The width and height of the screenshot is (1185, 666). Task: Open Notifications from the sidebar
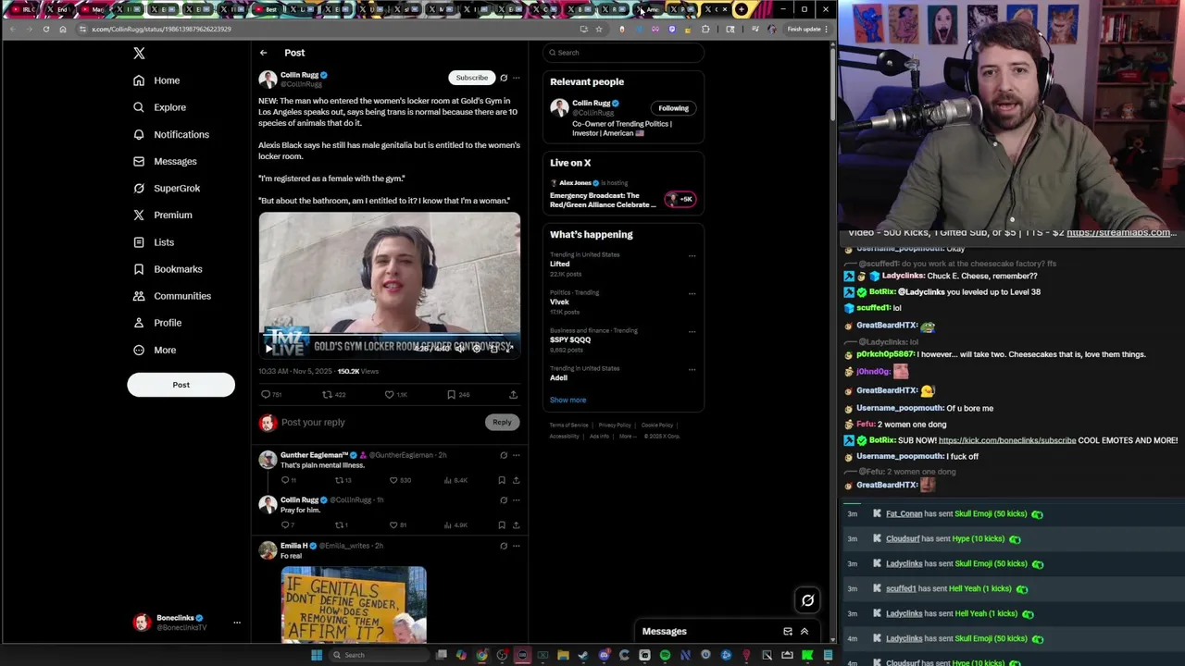tap(171, 134)
